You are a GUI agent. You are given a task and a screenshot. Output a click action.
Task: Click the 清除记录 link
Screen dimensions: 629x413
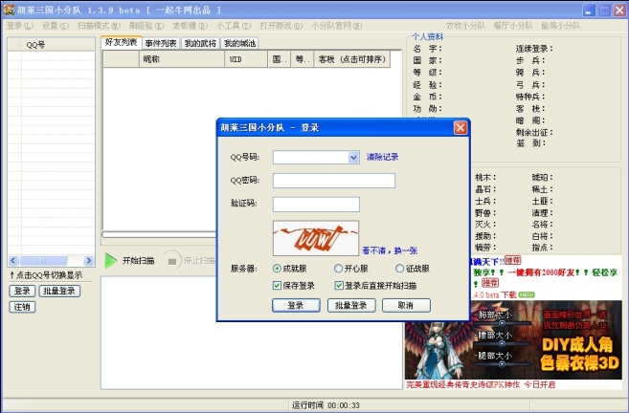coord(382,157)
